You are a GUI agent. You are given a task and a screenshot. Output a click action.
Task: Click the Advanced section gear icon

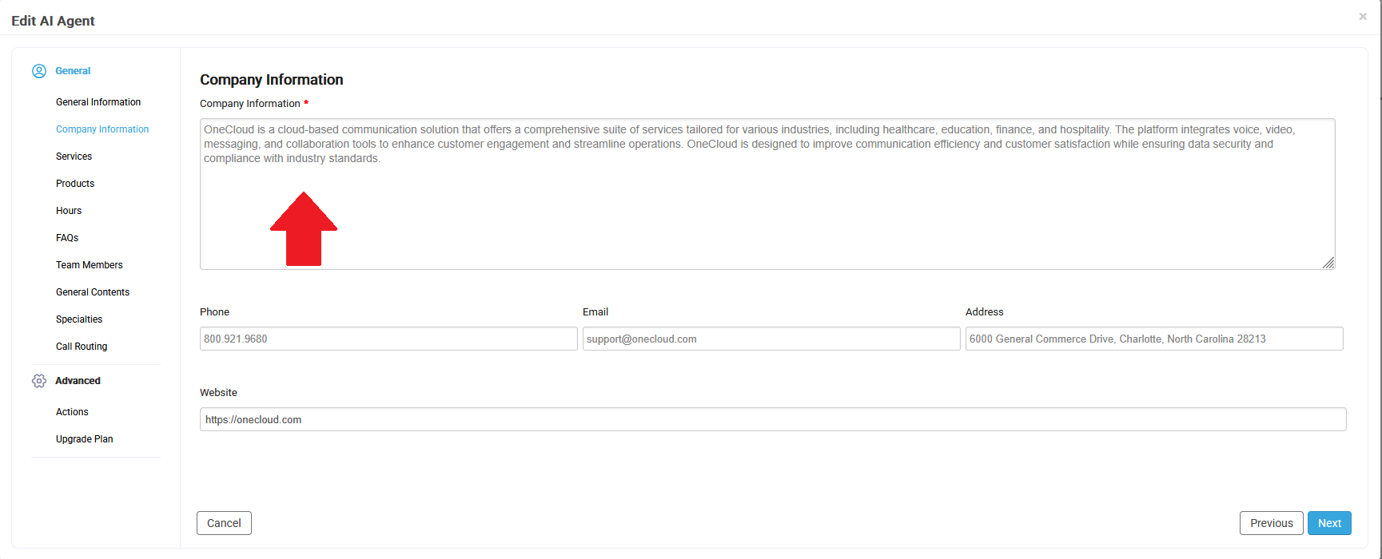[39, 381]
